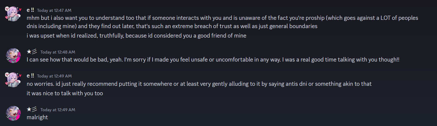The image size is (437, 126).
Task: Click e !!'s 'Today at 12:49 AM' timestamp
Action: click(54, 76)
